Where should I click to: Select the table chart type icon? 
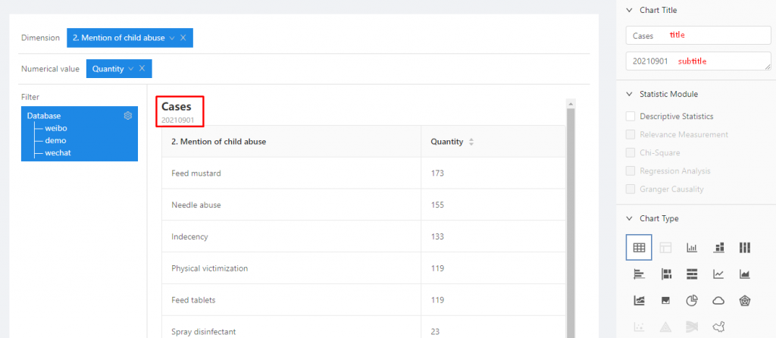pyautogui.click(x=639, y=248)
